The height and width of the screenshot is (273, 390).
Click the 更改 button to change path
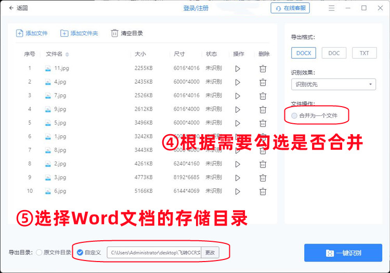click(210, 252)
